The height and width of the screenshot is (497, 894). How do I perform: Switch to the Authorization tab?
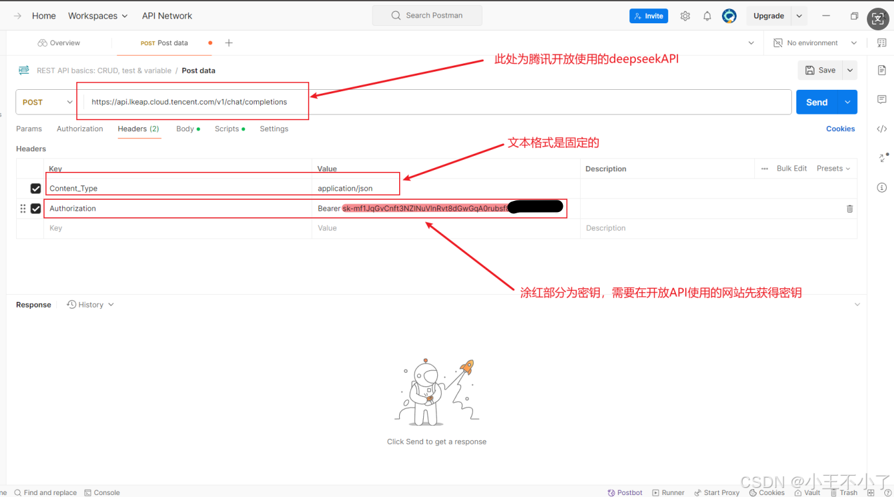80,129
